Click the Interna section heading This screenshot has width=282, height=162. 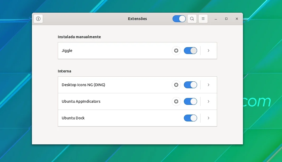tap(64, 71)
